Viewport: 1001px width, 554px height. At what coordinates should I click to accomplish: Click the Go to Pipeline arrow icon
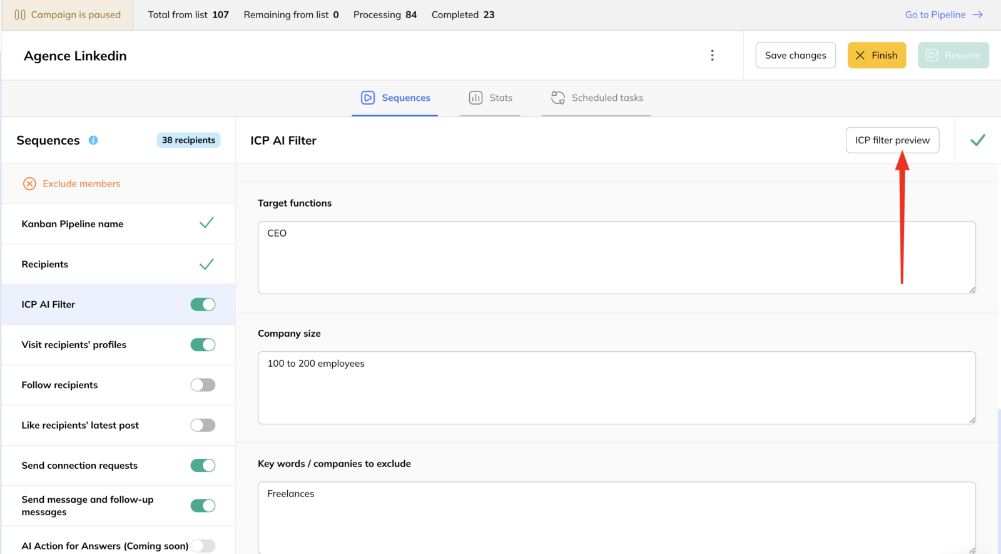(x=978, y=14)
